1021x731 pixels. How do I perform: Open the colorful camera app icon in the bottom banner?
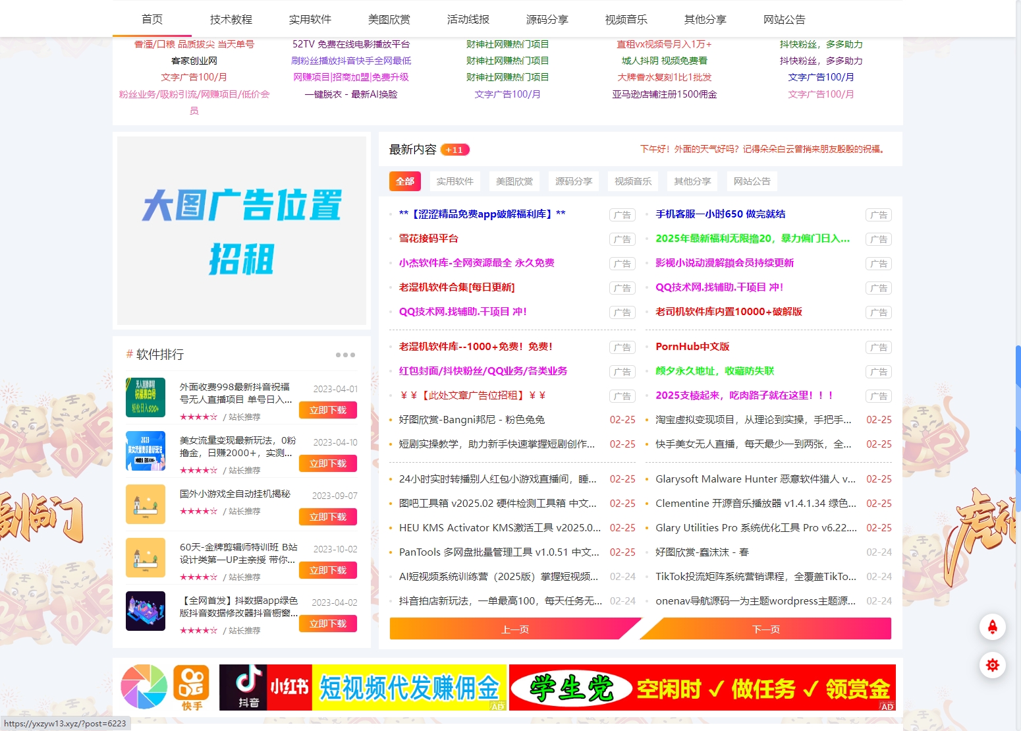point(144,687)
